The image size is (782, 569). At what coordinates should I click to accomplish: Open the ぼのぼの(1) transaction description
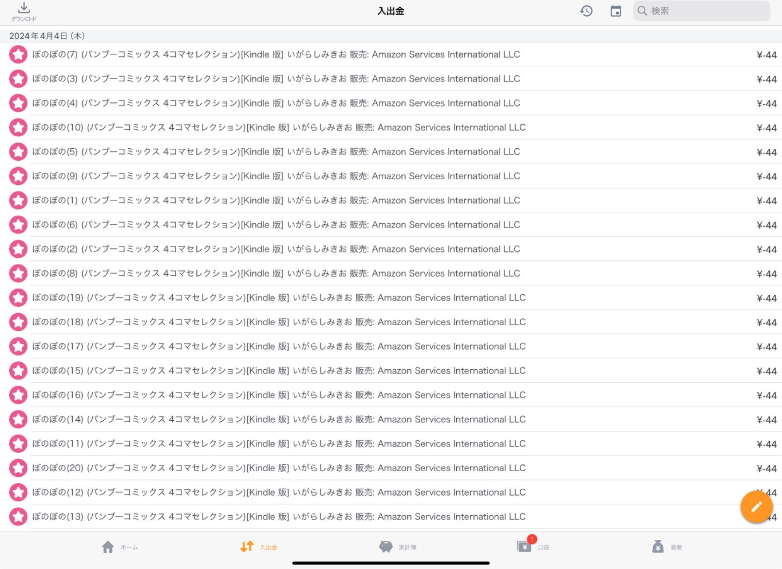tap(276, 201)
